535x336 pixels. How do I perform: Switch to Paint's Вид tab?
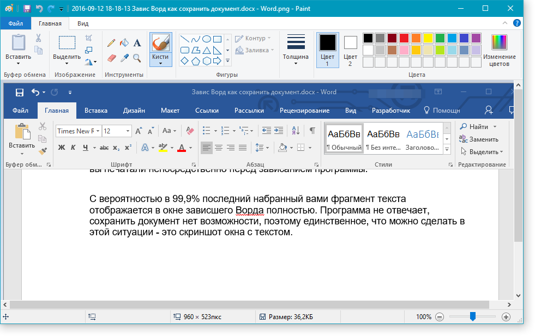tap(82, 23)
